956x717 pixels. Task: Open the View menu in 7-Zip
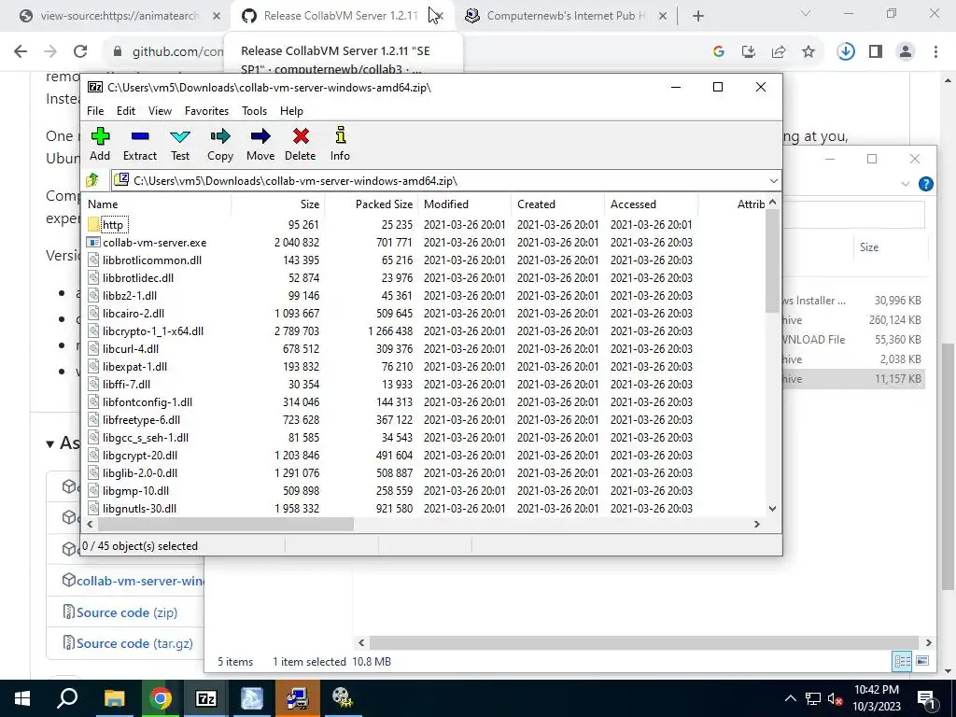(160, 111)
